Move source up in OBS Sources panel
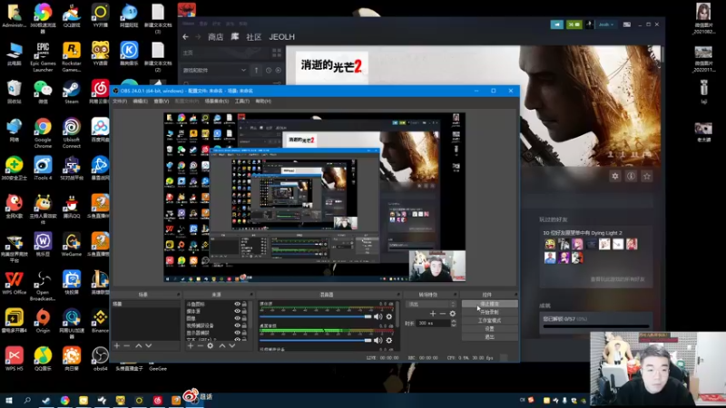 (222, 345)
